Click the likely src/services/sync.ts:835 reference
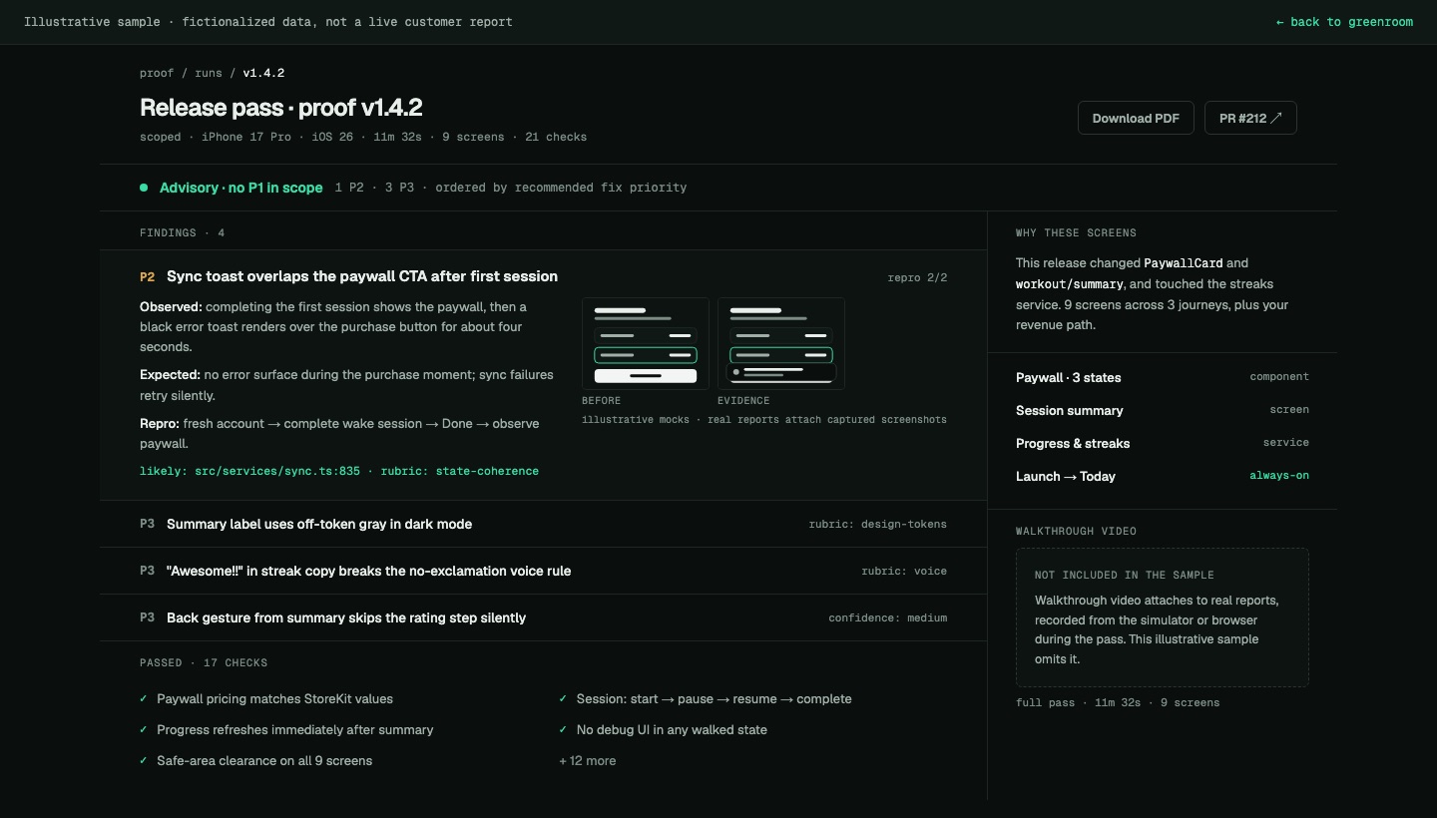Image resolution: width=1437 pixels, height=818 pixels. tap(249, 471)
